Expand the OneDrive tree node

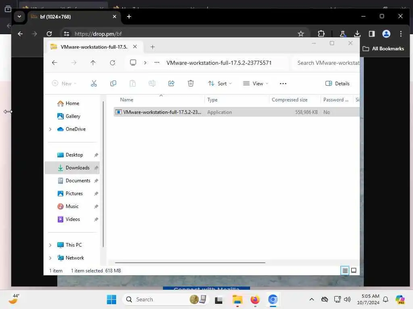(50, 129)
